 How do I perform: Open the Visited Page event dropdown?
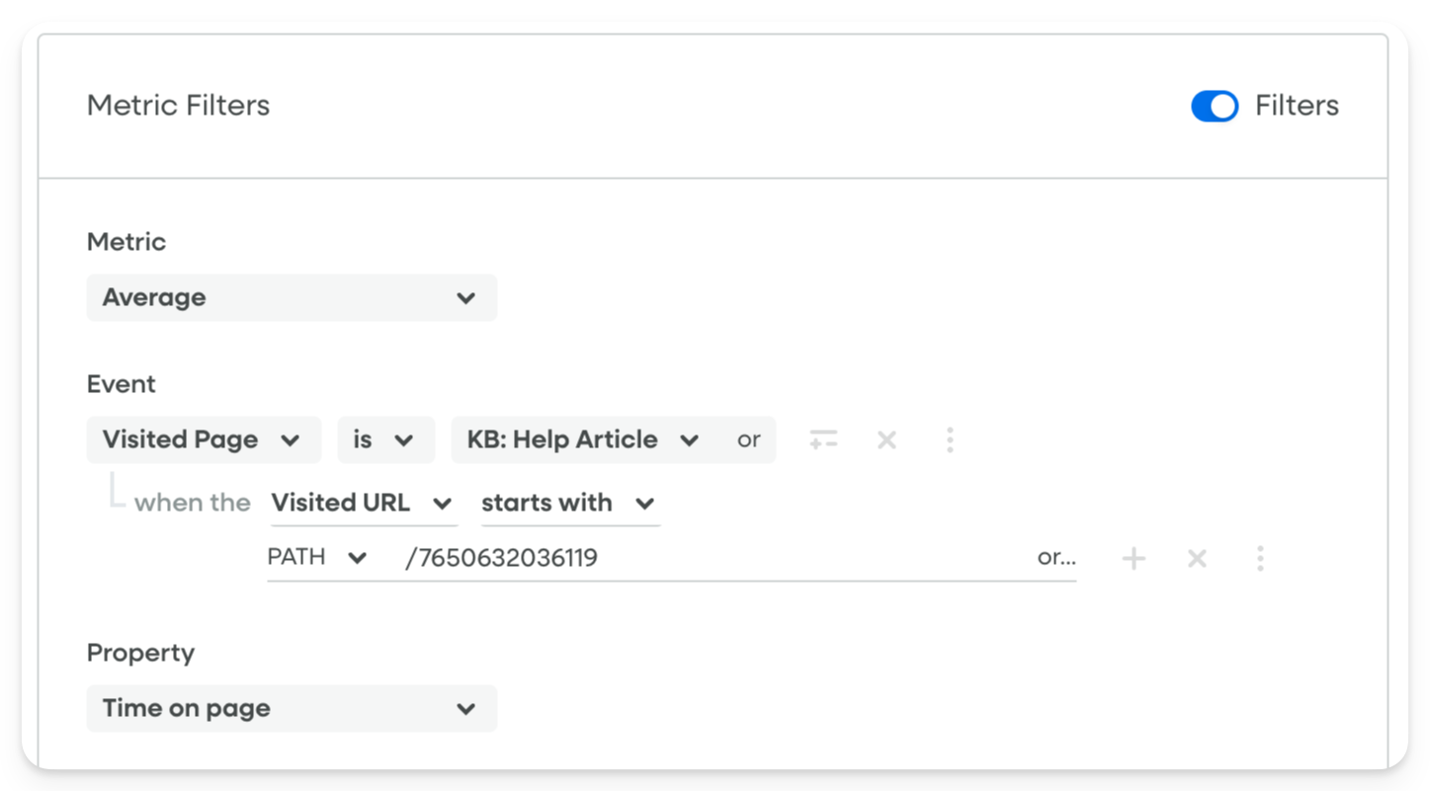[204, 439]
